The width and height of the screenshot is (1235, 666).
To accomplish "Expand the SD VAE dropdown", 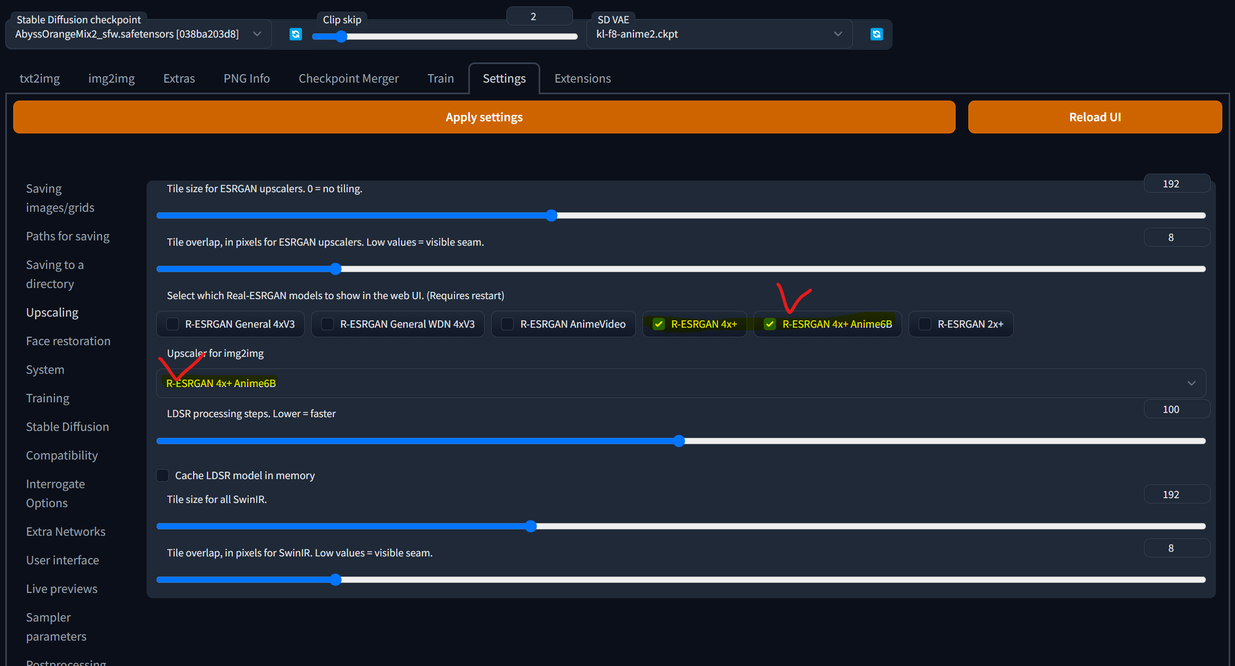I will tap(719, 34).
